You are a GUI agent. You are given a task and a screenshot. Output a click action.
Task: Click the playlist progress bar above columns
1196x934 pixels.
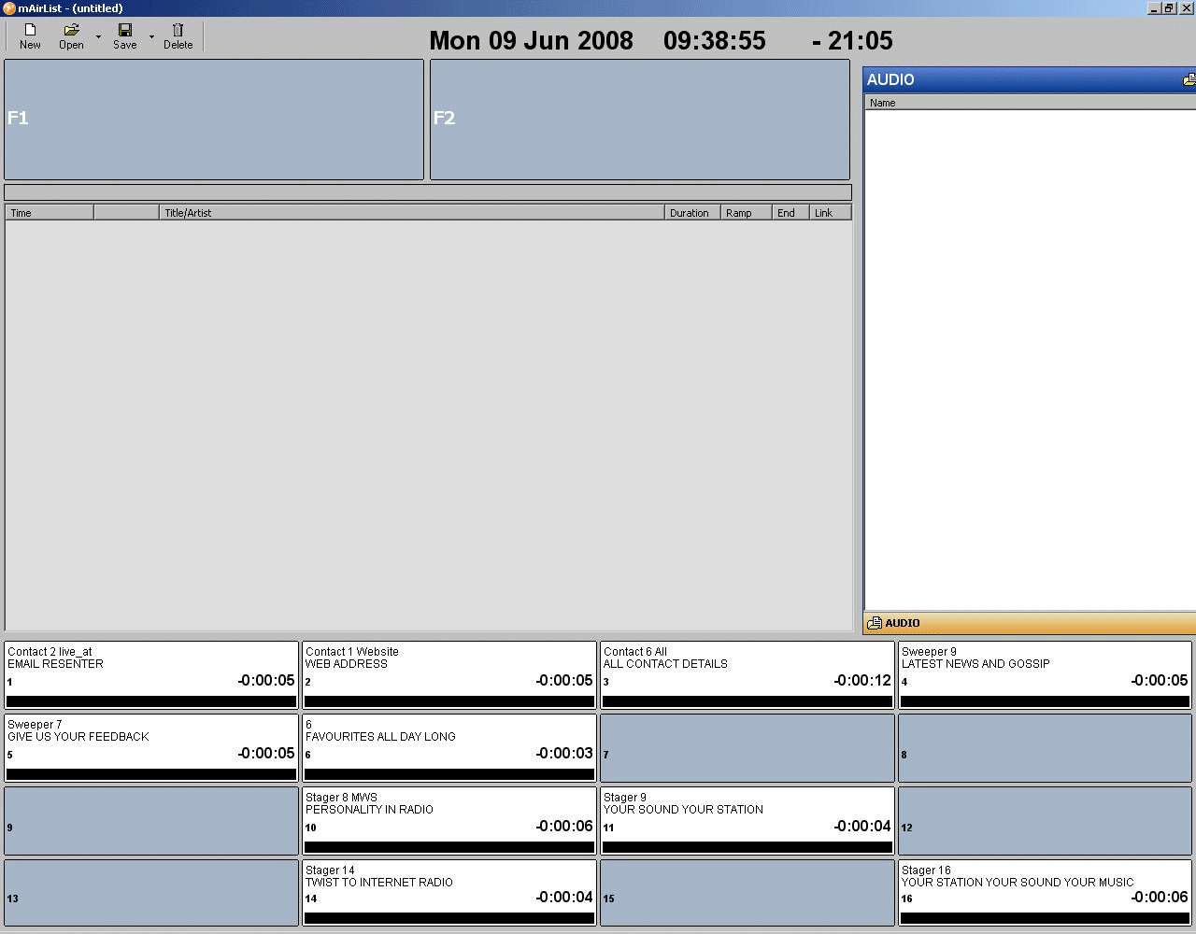coord(428,192)
